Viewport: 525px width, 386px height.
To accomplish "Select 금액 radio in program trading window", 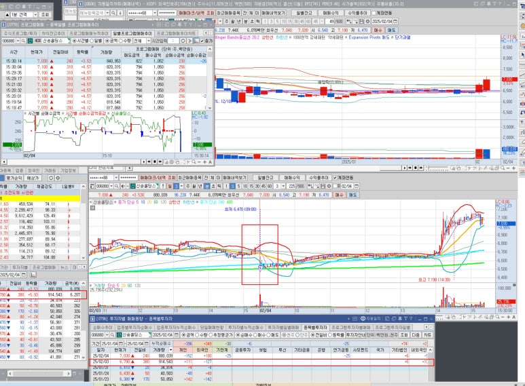I will click(x=107, y=41).
